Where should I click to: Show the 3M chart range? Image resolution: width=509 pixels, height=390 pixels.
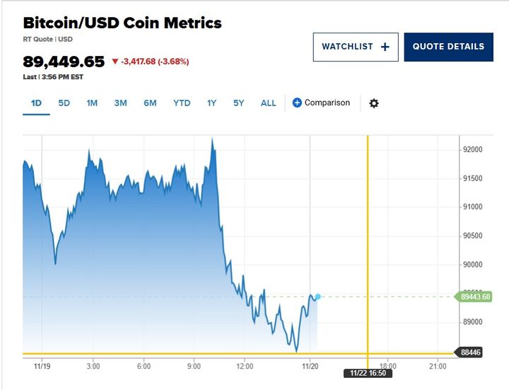tap(120, 103)
